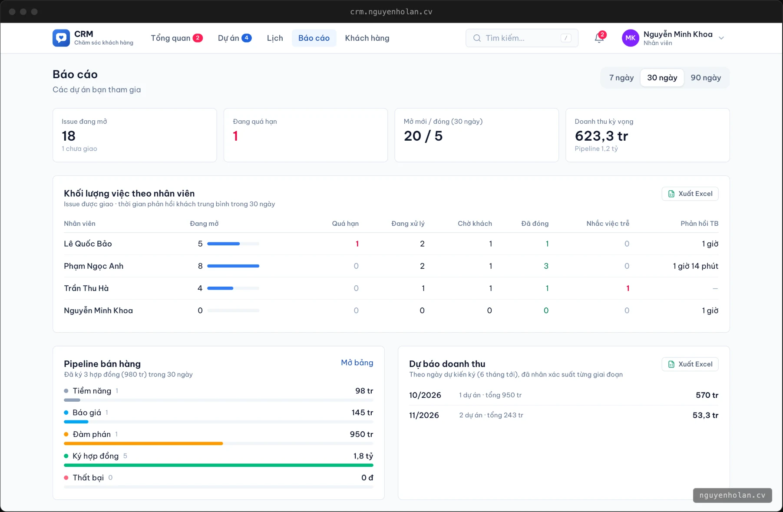Click the Báo giá pipeline stage

(218, 415)
